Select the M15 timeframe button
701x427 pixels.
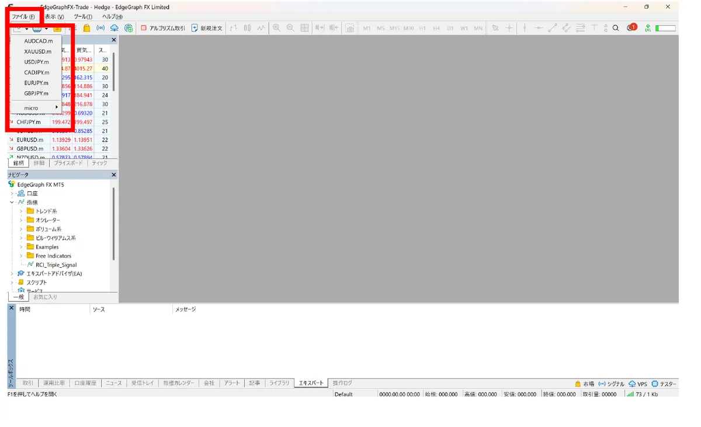[394, 28]
